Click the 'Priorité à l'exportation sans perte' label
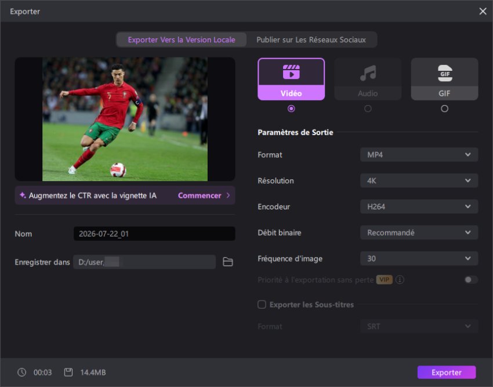Screen dimensions: 493x387 [x=316, y=280]
